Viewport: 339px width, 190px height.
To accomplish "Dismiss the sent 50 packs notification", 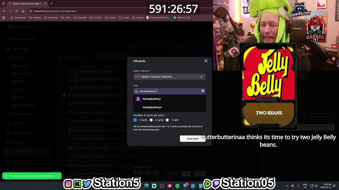I will tap(58, 176).
